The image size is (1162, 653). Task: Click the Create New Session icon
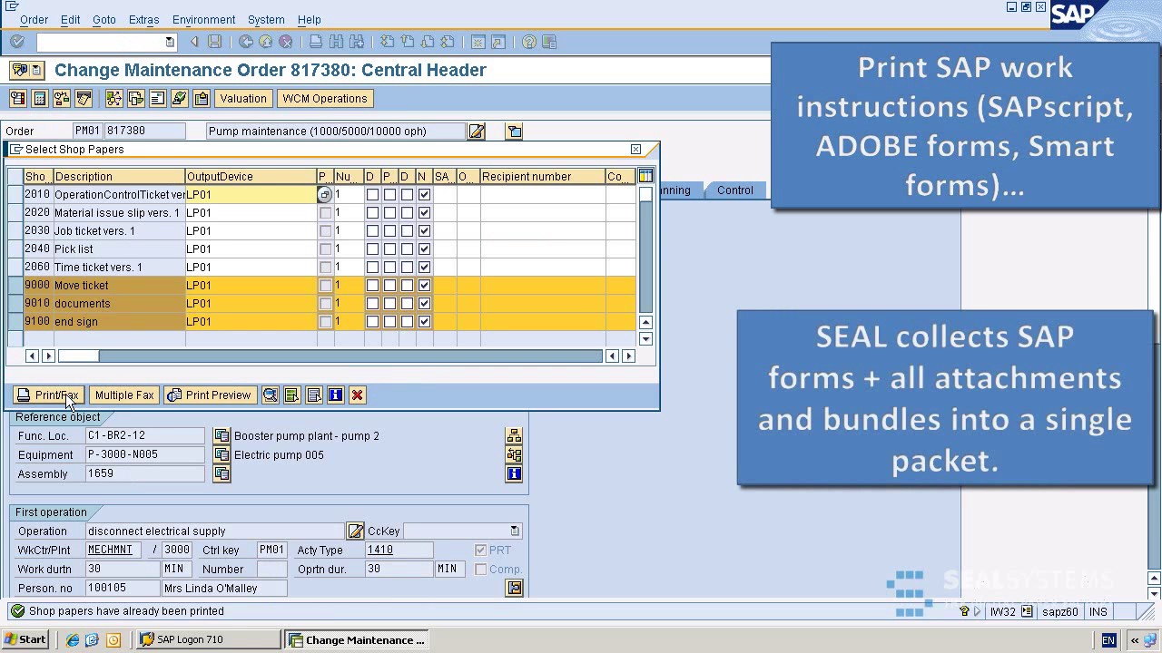coord(478,42)
